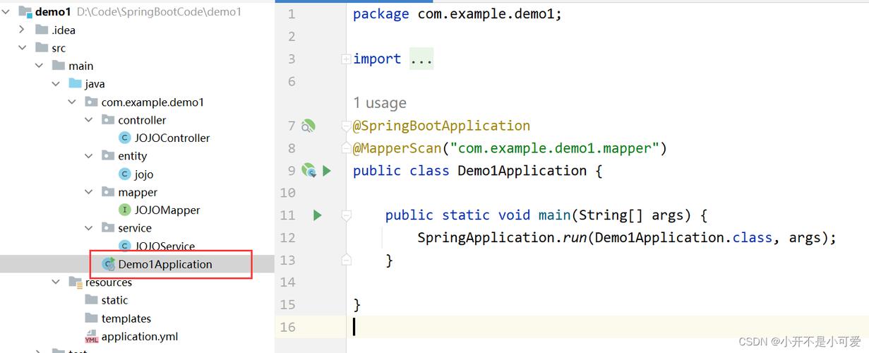Collapse the com.example.demo1 package
869x353 pixels.
point(72,102)
